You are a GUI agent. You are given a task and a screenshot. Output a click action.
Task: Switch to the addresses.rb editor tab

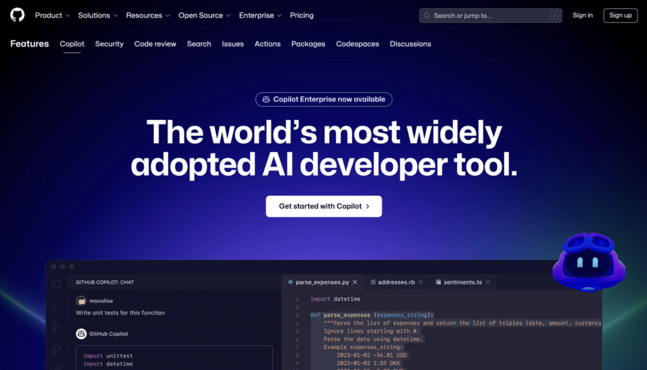397,282
